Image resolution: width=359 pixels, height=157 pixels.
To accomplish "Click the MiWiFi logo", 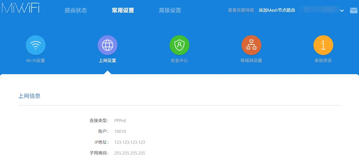I will (x=20, y=8).
